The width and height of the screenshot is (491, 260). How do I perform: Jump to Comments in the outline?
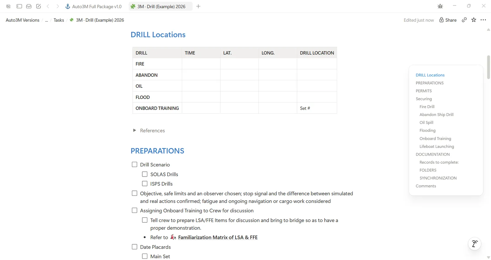click(426, 186)
